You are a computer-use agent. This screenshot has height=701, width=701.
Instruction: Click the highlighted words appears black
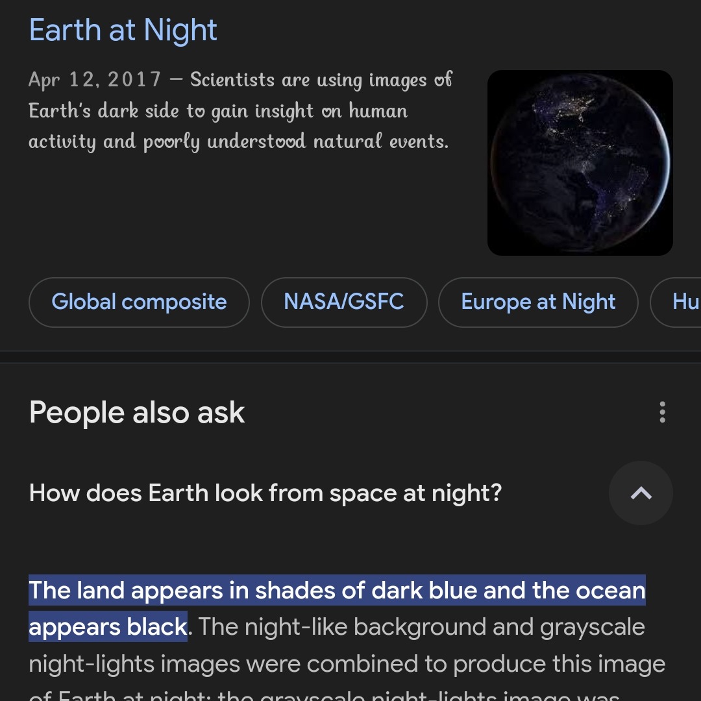tap(108, 627)
